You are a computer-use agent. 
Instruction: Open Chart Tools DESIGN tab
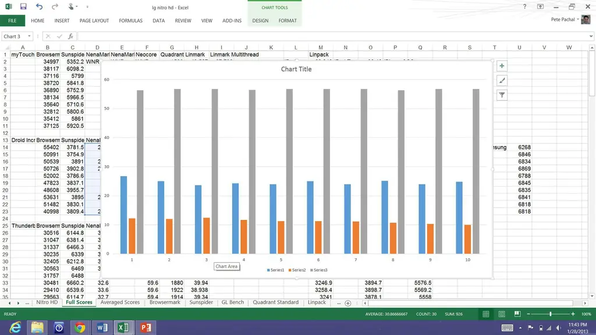pyautogui.click(x=260, y=20)
